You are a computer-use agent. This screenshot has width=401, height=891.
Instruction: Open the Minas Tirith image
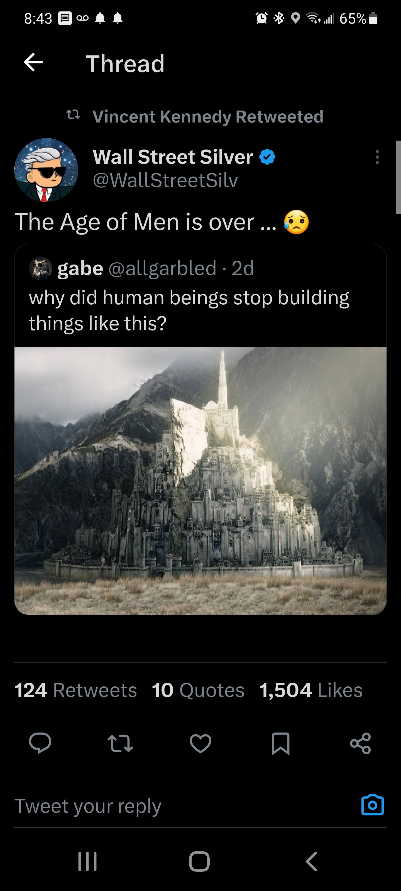(200, 481)
